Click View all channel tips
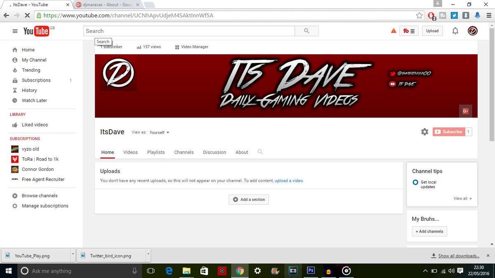 tap(462, 199)
